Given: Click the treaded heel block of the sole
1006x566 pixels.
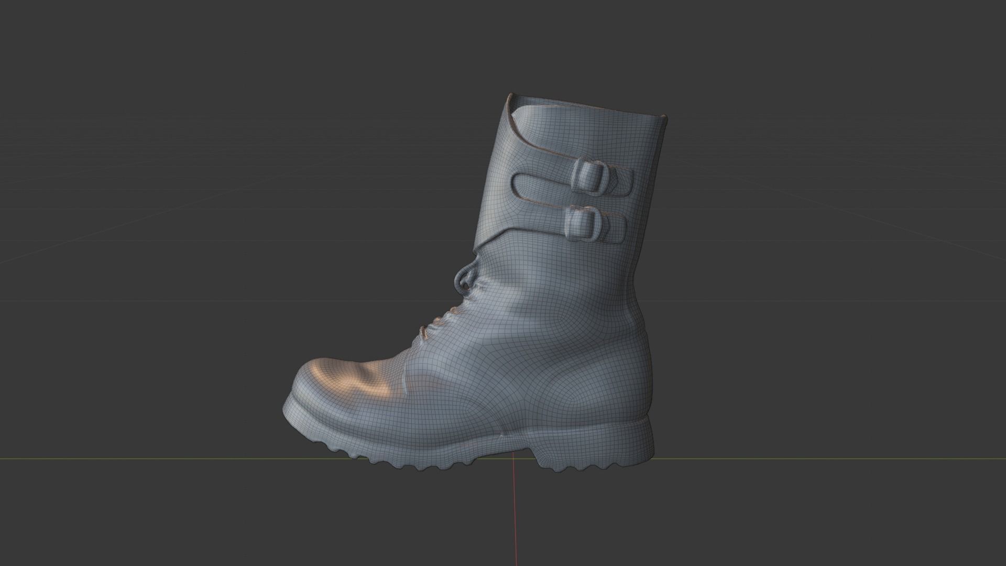Looking at the screenshot, I should 595,445.
